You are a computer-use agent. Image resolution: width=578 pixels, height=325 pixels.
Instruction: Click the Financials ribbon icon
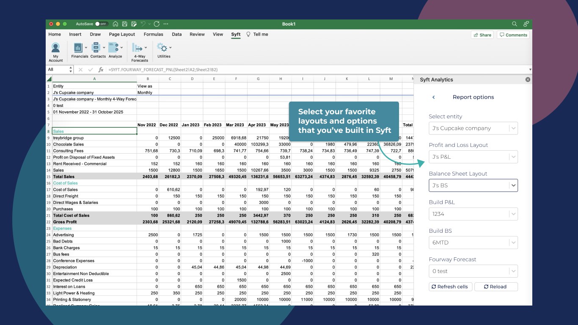(77, 48)
